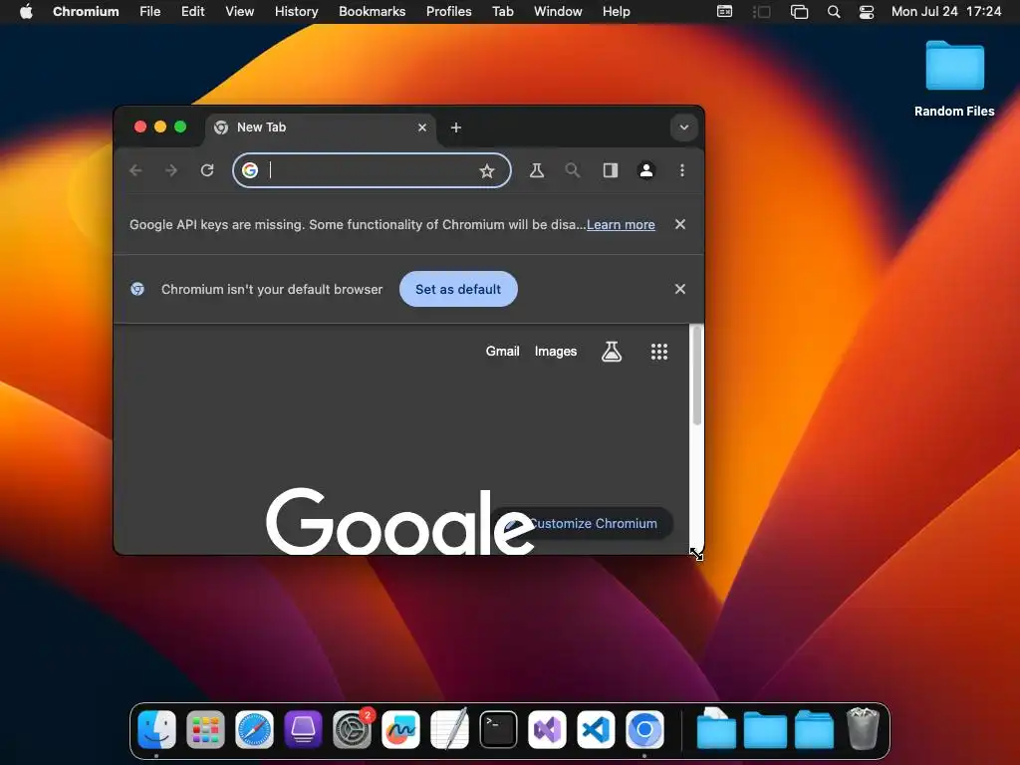Image resolution: width=1020 pixels, height=765 pixels.
Task: Open Chromium experiments flask in toolbar
Action: (x=537, y=170)
